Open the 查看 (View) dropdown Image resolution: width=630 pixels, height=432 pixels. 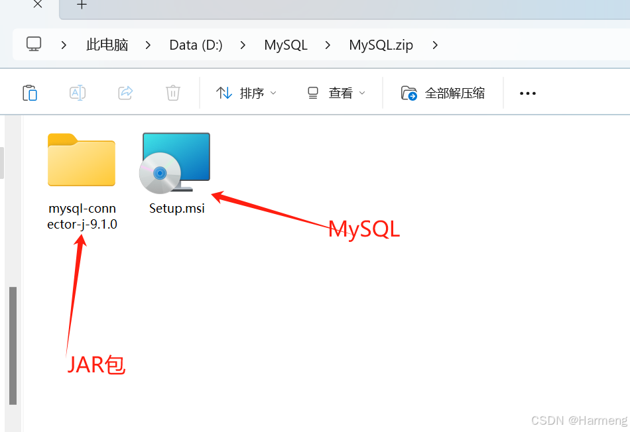(x=336, y=93)
